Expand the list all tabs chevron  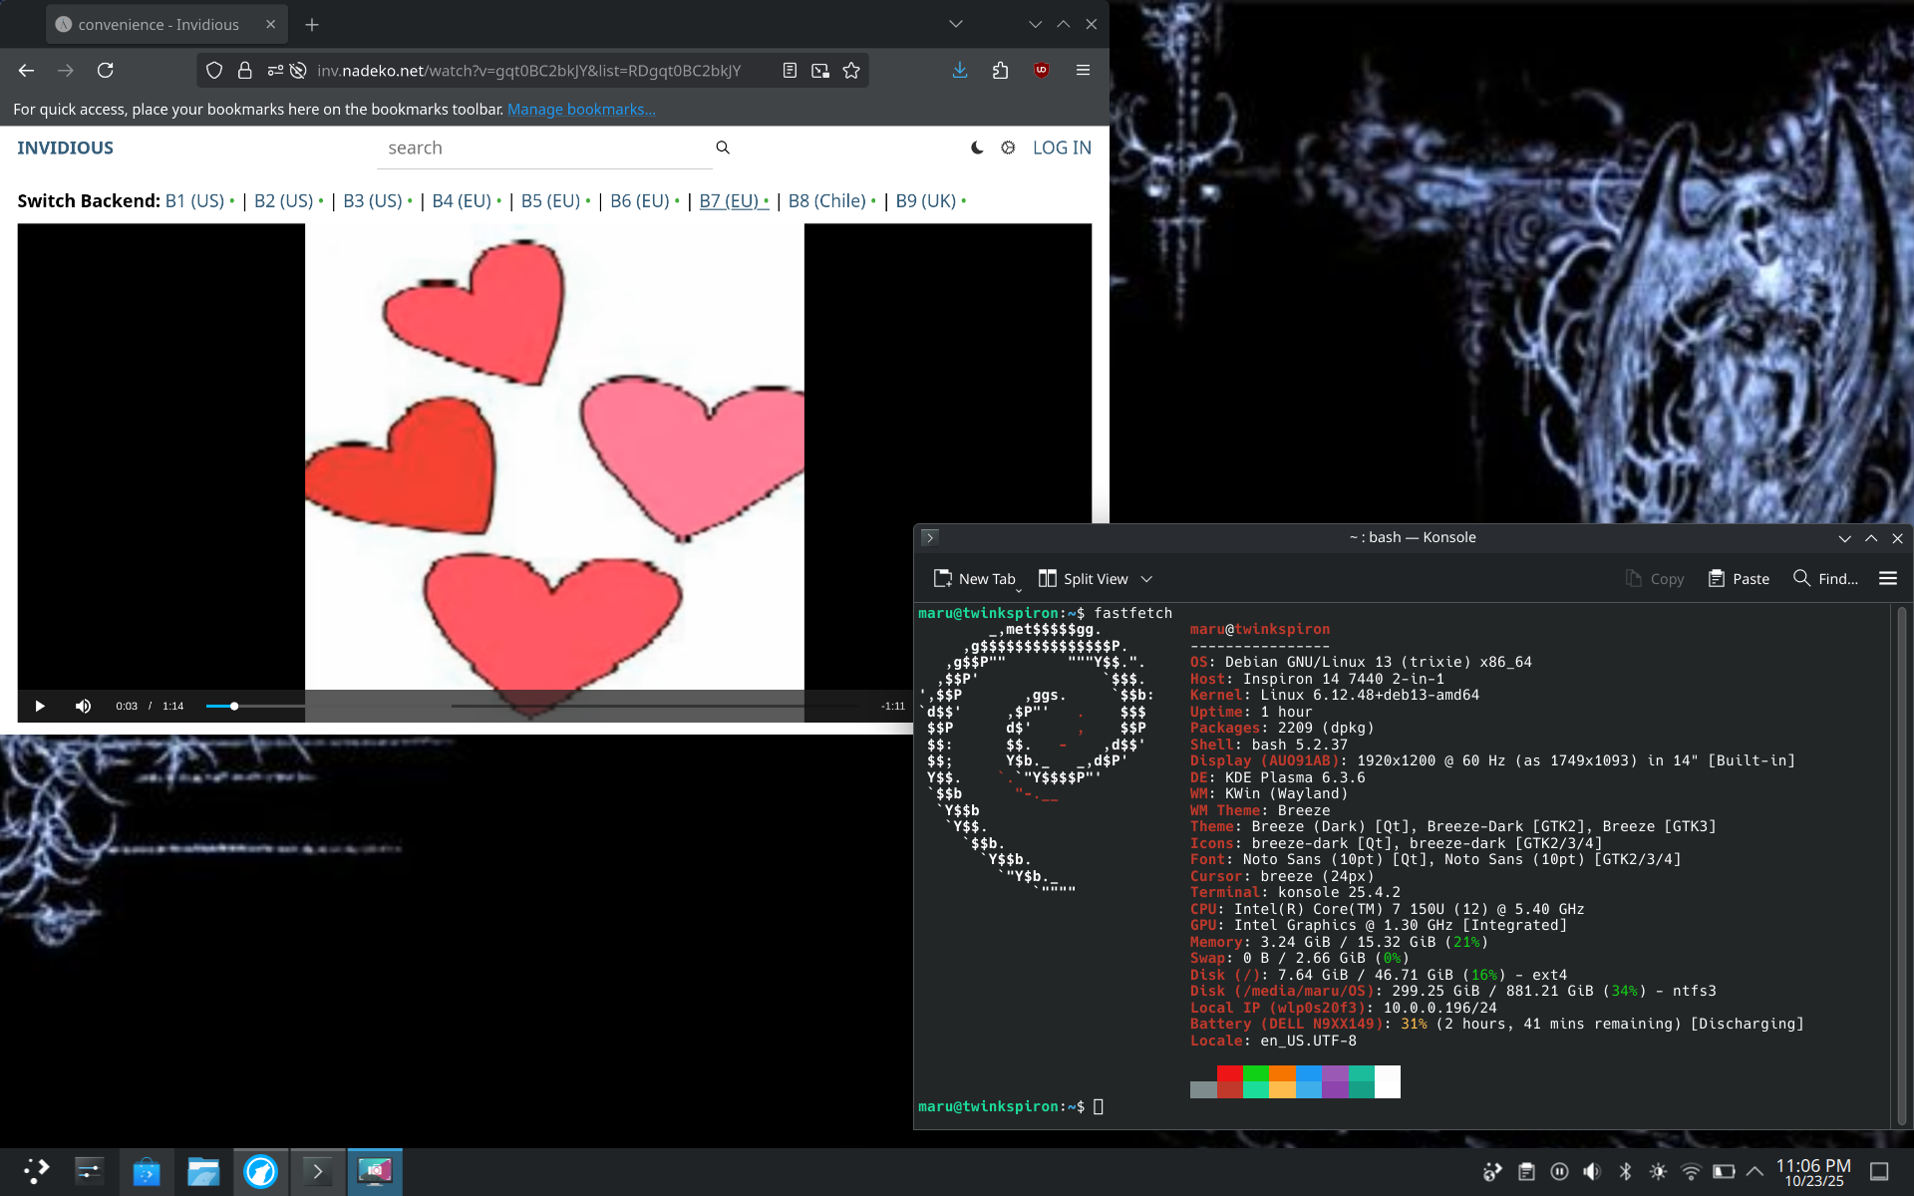tap(956, 25)
